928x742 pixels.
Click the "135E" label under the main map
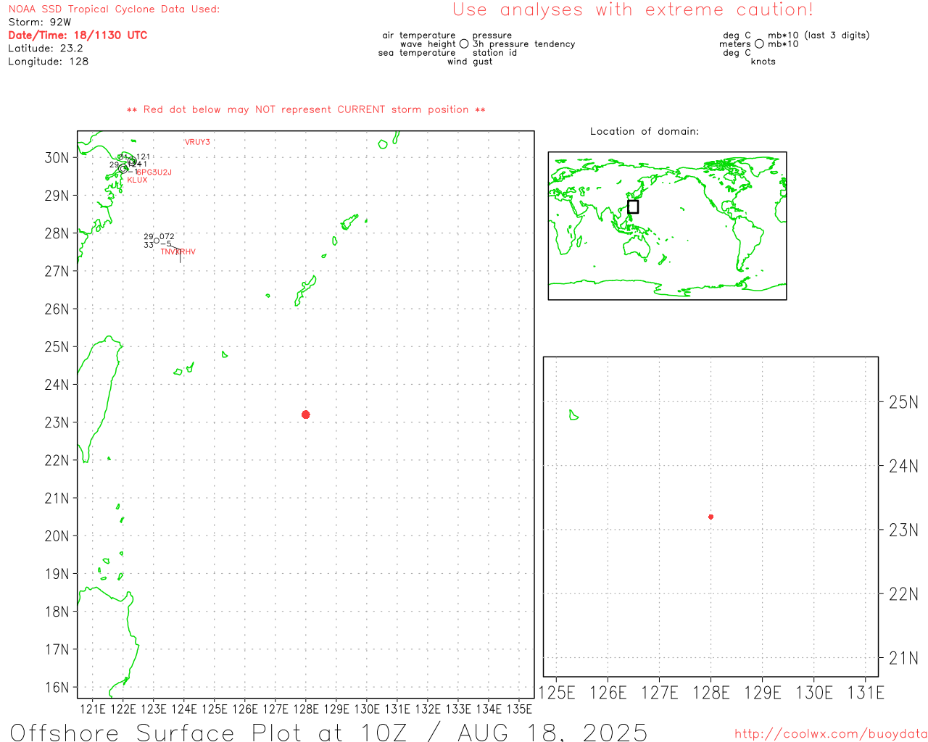[518, 709]
